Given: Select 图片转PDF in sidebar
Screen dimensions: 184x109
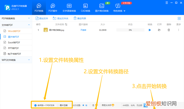Looking at the screenshot, I should pyautogui.click(x=16, y=37).
